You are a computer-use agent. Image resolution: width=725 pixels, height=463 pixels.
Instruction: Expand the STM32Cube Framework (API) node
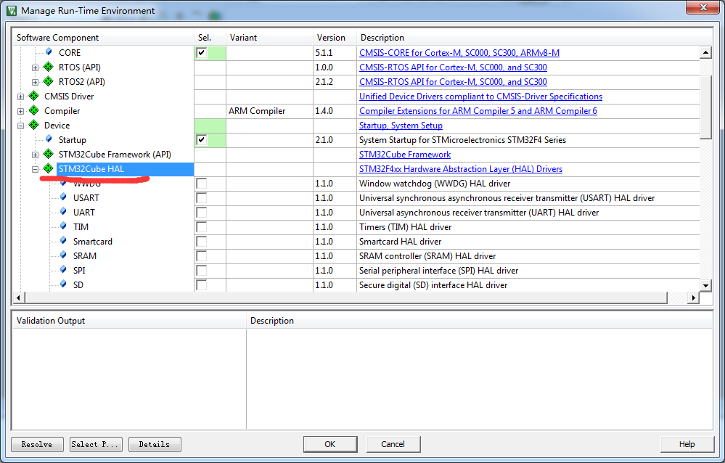(x=35, y=155)
